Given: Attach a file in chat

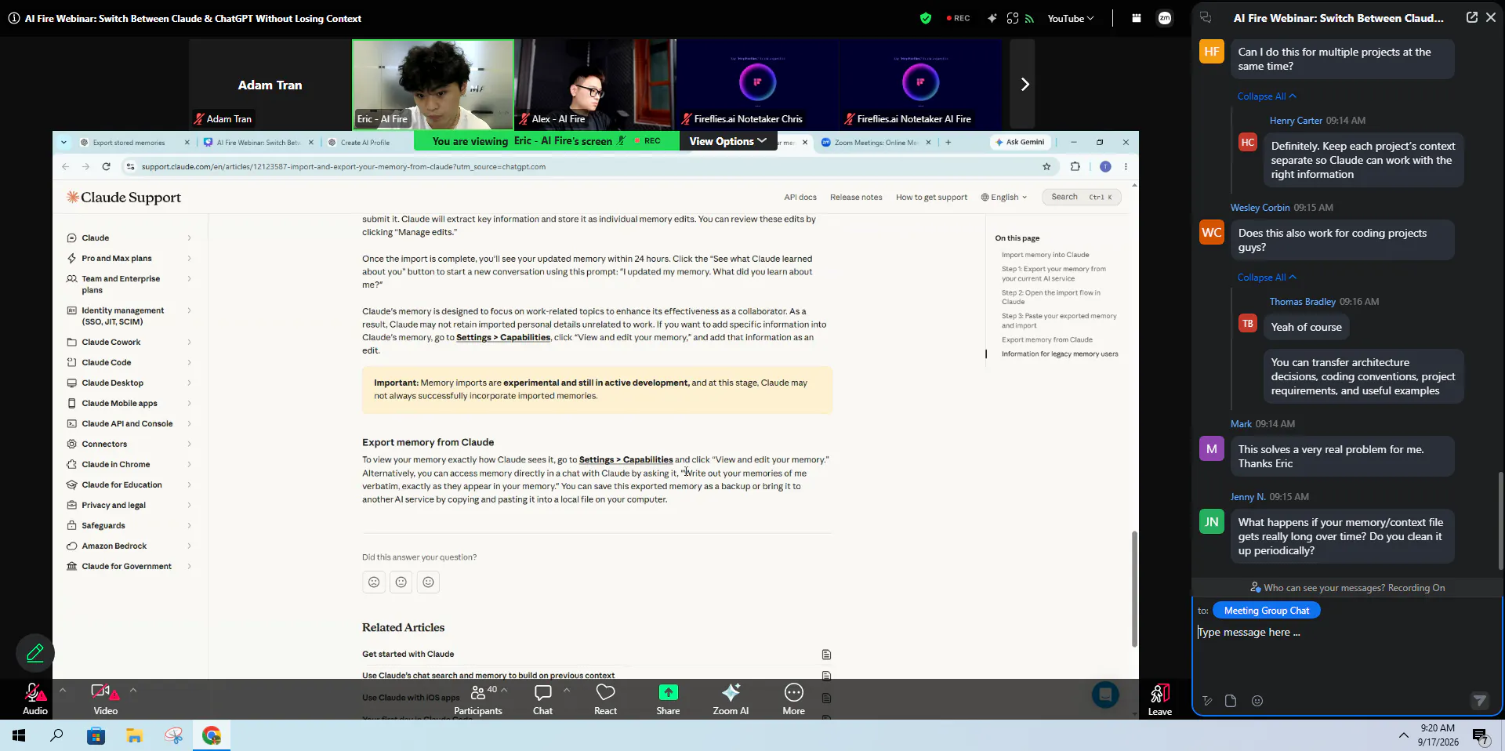Looking at the screenshot, I should [x=1231, y=701].
